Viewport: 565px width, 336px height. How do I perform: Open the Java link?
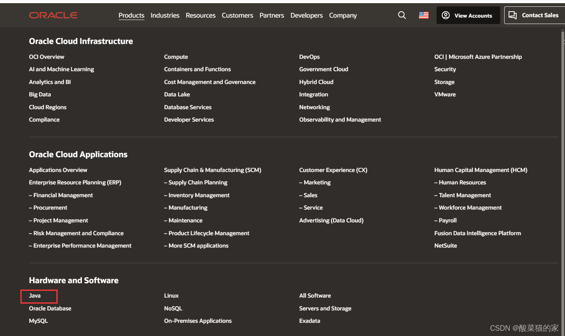tap(35, 296)
